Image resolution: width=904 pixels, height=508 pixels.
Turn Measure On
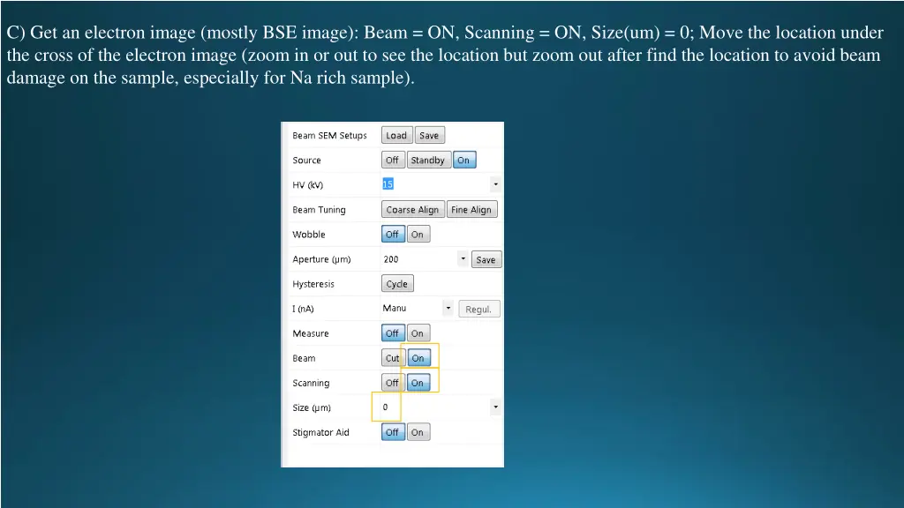[x=418, y=333]
